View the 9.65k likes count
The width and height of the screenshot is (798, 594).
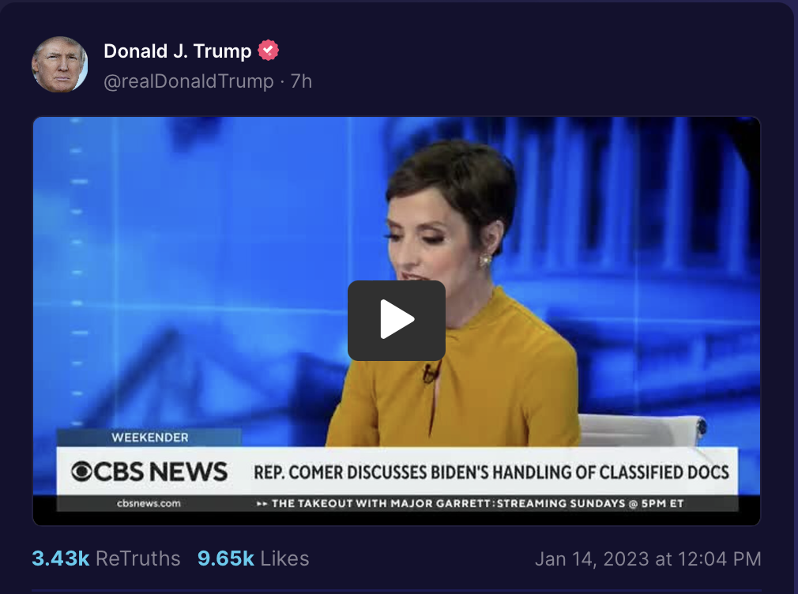pyautogui.click(x=226, y=558)
